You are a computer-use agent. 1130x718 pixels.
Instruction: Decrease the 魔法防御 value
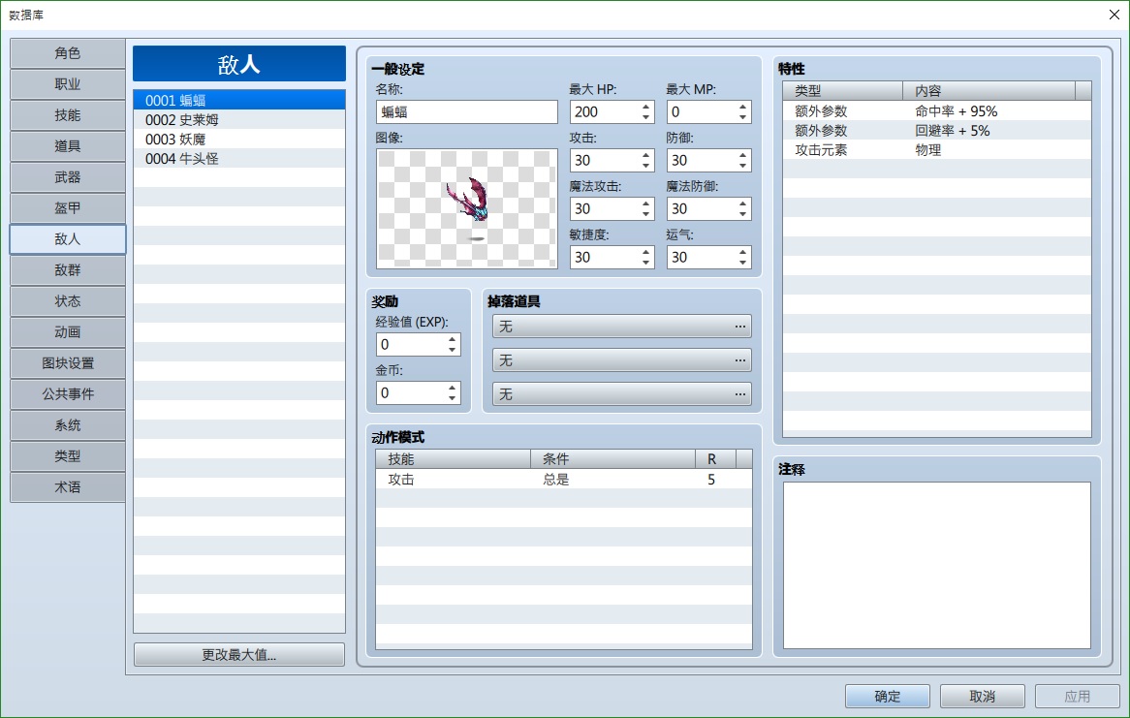coord(742,214)
